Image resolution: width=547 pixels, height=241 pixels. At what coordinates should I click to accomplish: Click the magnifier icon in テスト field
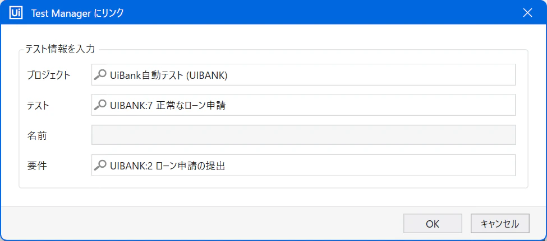tap(100, 105)
